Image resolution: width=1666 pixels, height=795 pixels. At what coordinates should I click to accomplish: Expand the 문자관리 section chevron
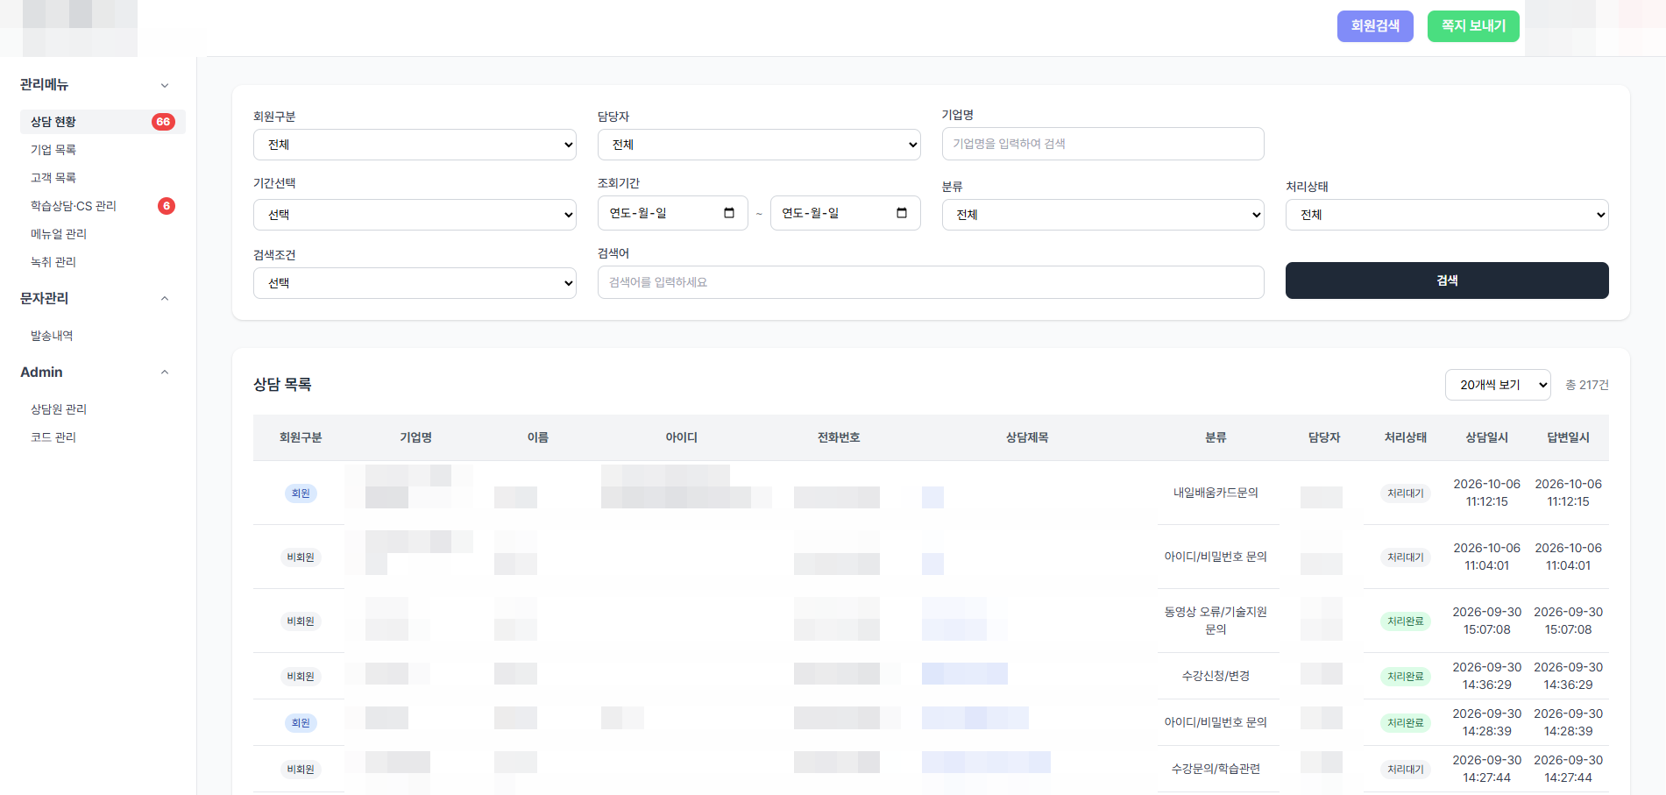[x=165, y=299]
